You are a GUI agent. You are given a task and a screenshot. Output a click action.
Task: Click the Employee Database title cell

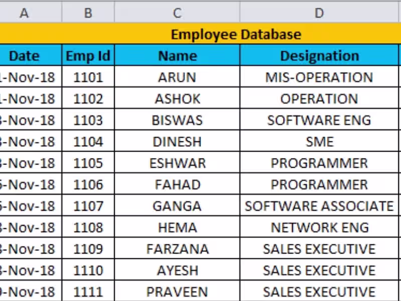tap(236, 34)
